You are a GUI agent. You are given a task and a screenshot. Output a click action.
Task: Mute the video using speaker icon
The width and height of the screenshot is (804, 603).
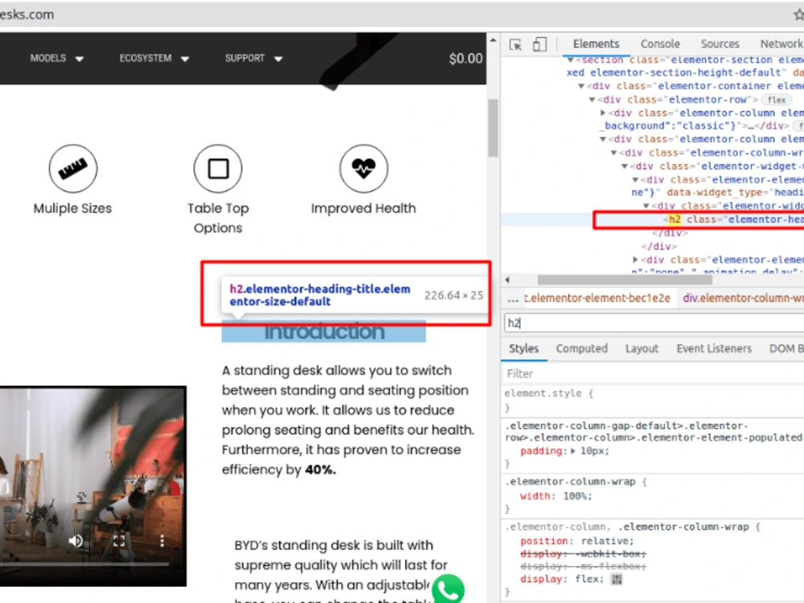coord(76,540)
